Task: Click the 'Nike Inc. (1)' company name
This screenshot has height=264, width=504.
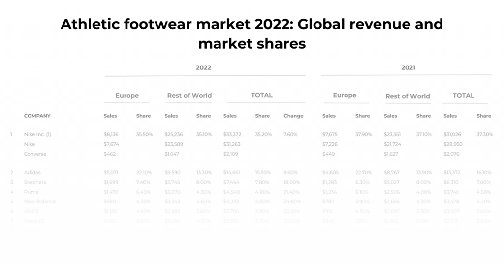Action: click(x=37, y=134)
